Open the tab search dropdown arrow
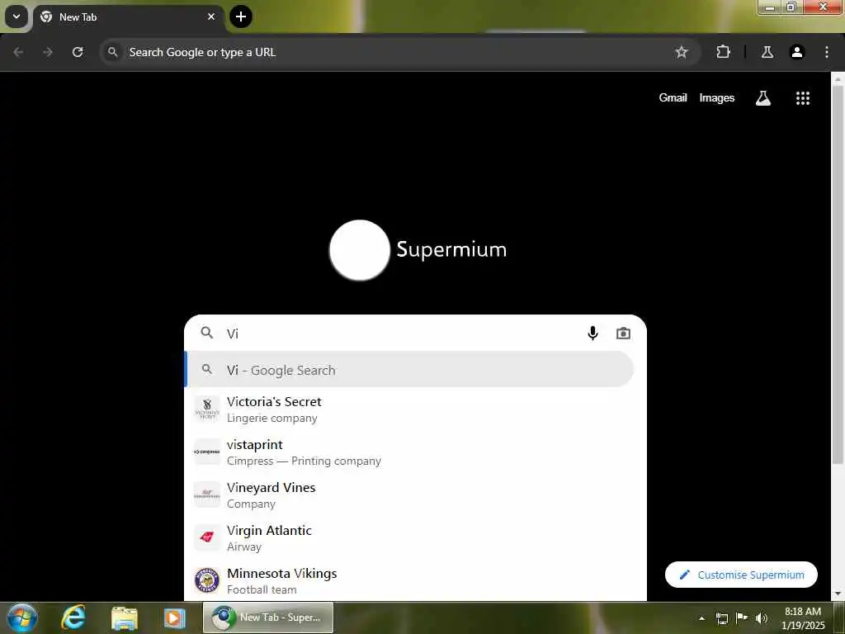Screen dimensions: 845x634 (x=17, y=17)
